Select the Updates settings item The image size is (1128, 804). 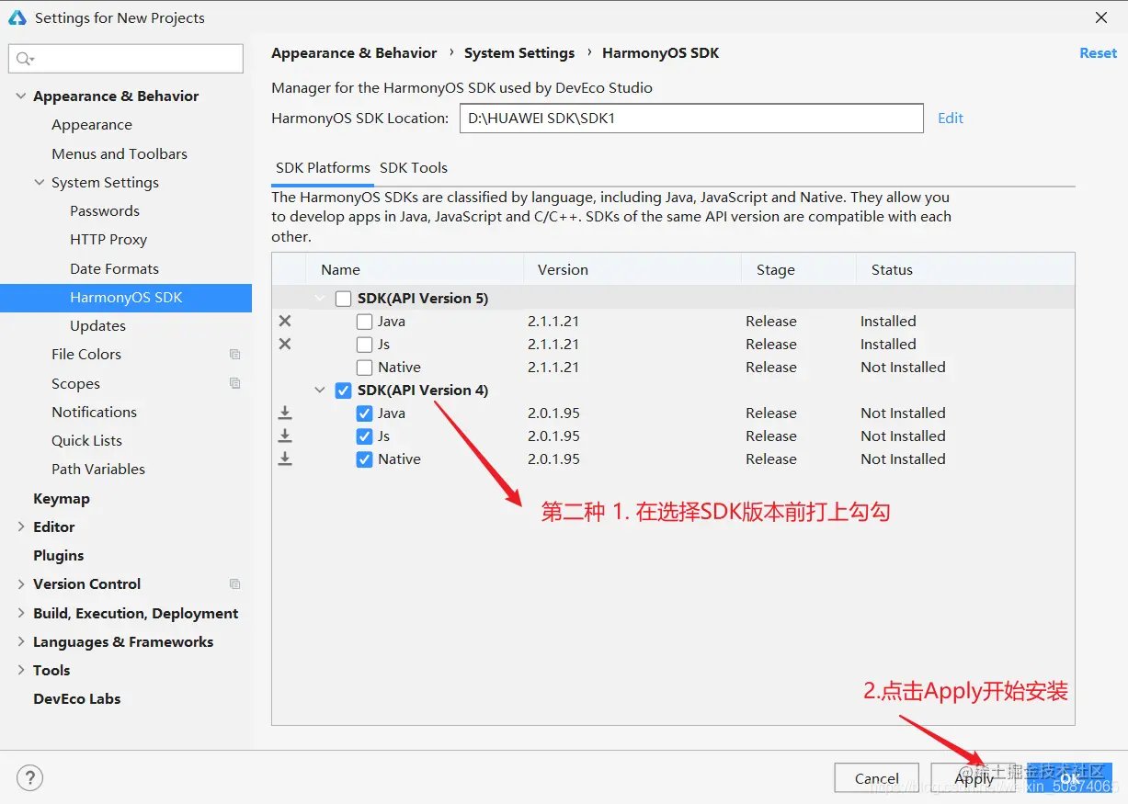(x=97, y=325)
